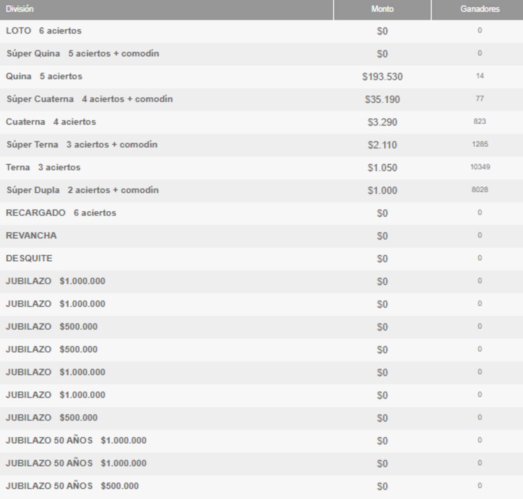Viewport: 523px width, 499px height.
Task: Click the winners value 1285
Action: pyautogui.click(x=480, y=144)
